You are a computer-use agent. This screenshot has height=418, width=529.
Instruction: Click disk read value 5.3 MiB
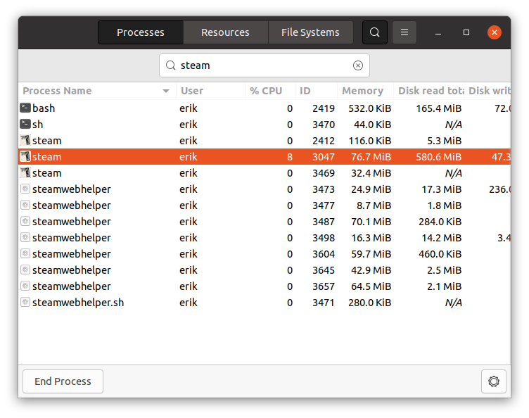(x=445, y=141)
